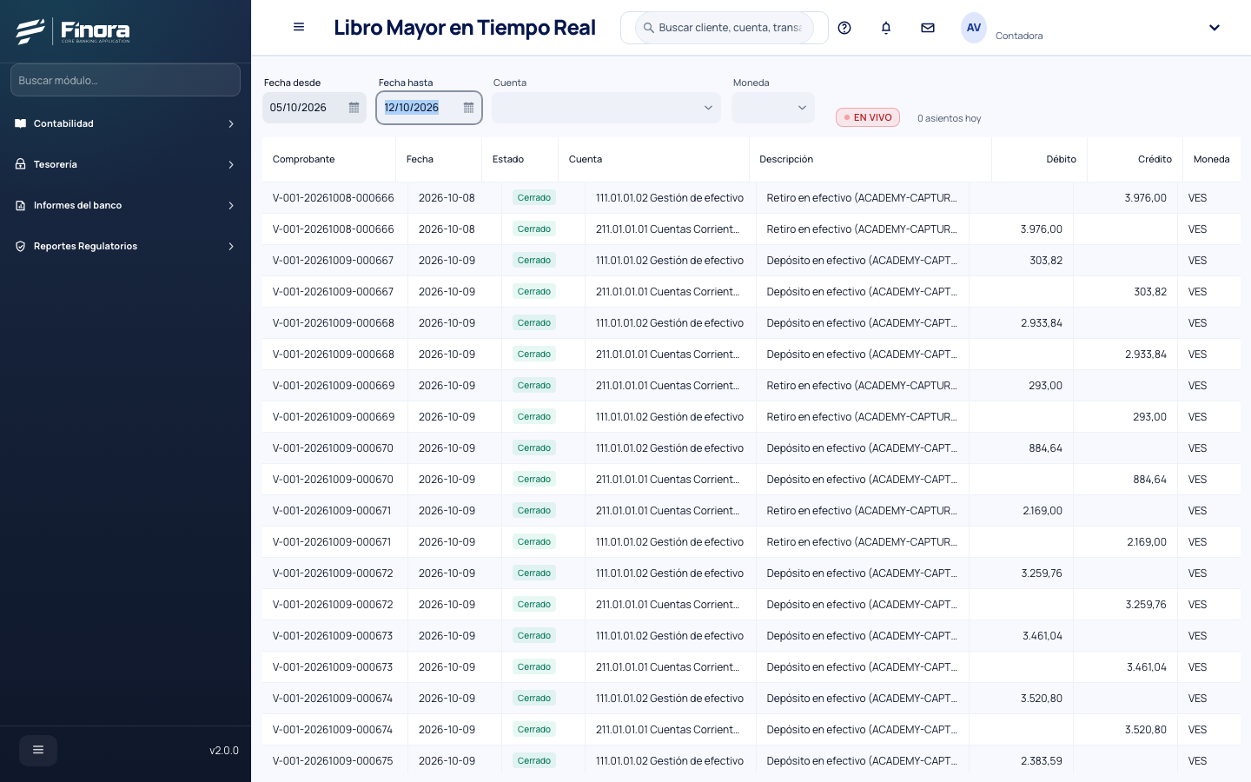Expand the Tesorería chevron
Image resolution: width=1251 pixels, height=782 pixels.
(231, 165)
